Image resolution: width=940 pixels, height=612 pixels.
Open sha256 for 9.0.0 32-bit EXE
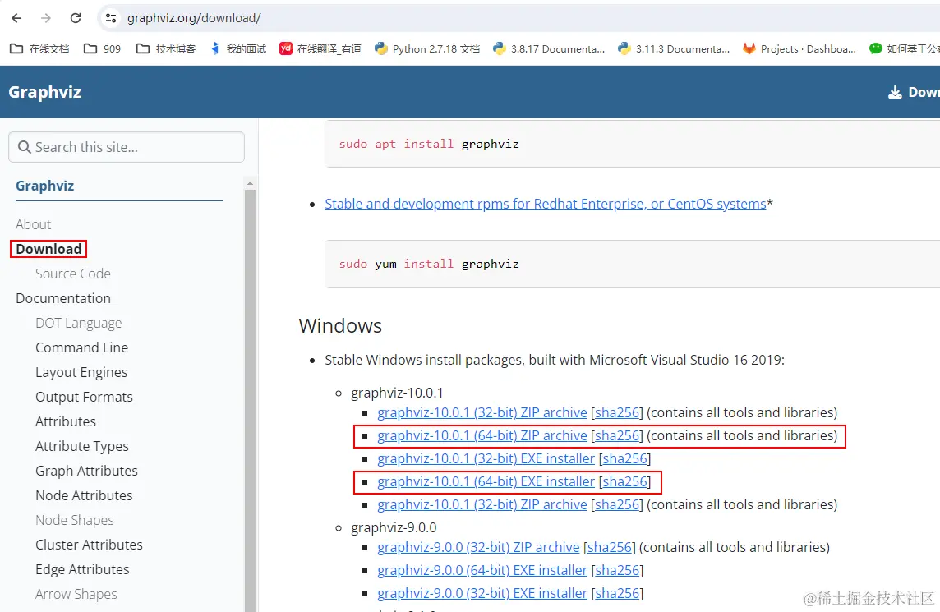pyautogui.click(x=617, y=593)
